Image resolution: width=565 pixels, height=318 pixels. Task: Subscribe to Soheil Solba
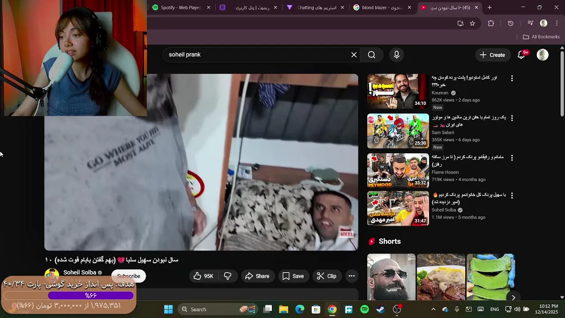click(128, 276)
